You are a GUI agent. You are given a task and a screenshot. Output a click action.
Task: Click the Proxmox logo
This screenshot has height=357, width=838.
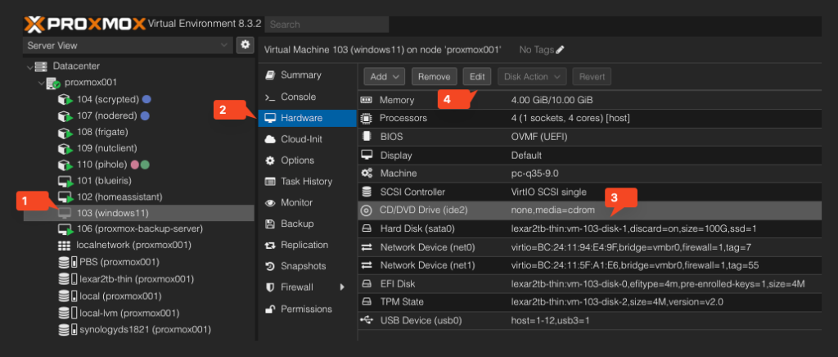(84, 24)
